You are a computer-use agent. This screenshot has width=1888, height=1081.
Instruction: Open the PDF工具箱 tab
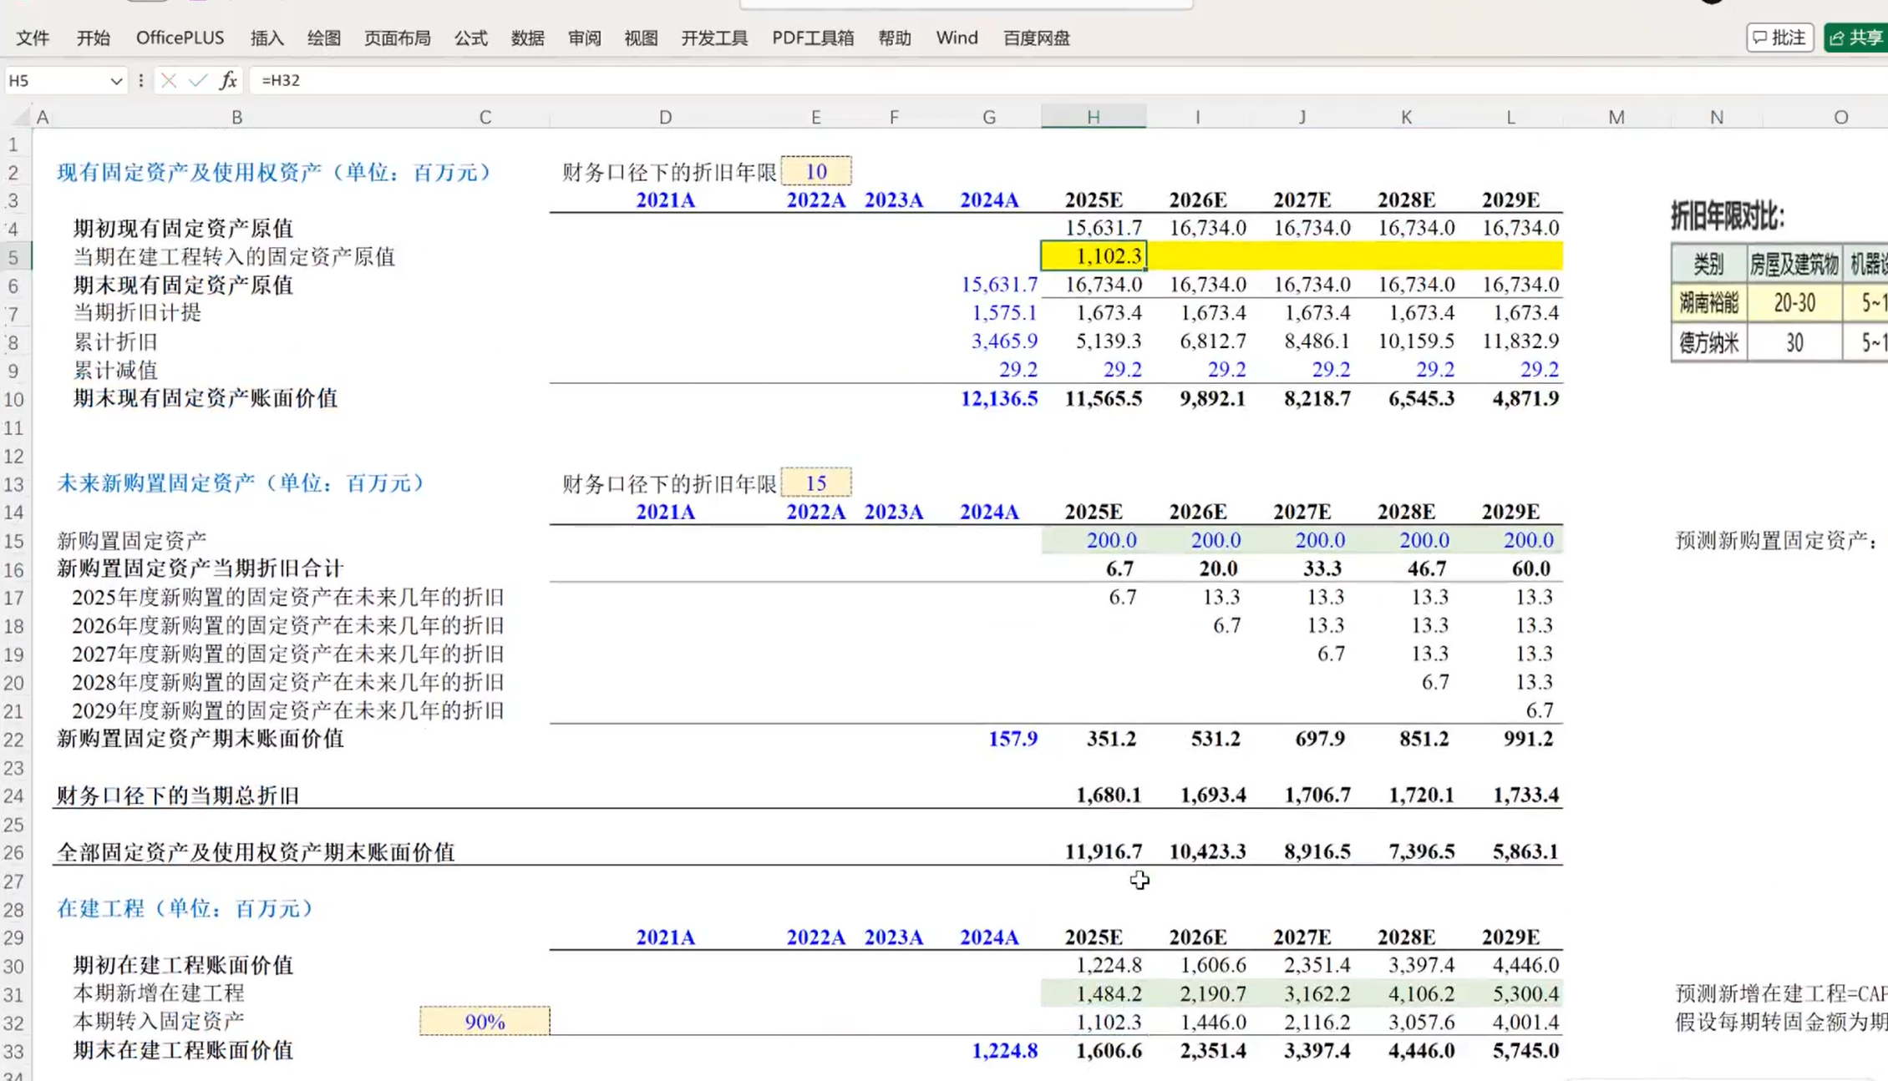click(x=812, y=38)
